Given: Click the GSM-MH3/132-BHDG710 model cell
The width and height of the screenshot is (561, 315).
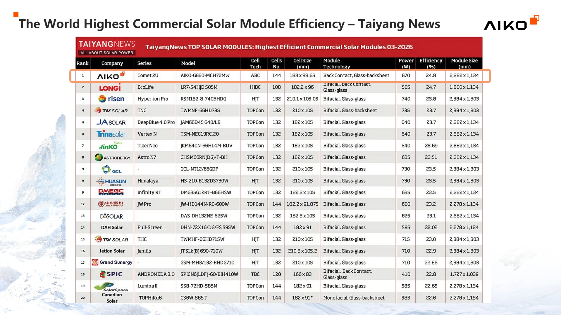Looking at the screenshot, I should pos(207,263).
